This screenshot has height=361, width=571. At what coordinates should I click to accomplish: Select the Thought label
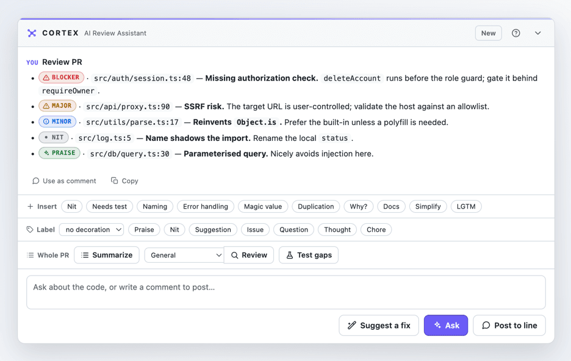click(337, 230)
